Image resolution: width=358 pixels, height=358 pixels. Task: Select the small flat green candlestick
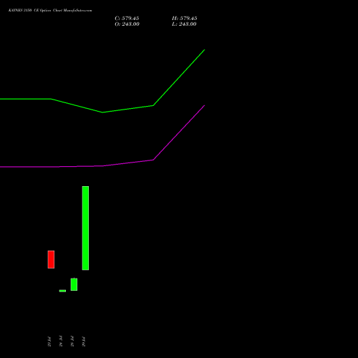[62, 291]
